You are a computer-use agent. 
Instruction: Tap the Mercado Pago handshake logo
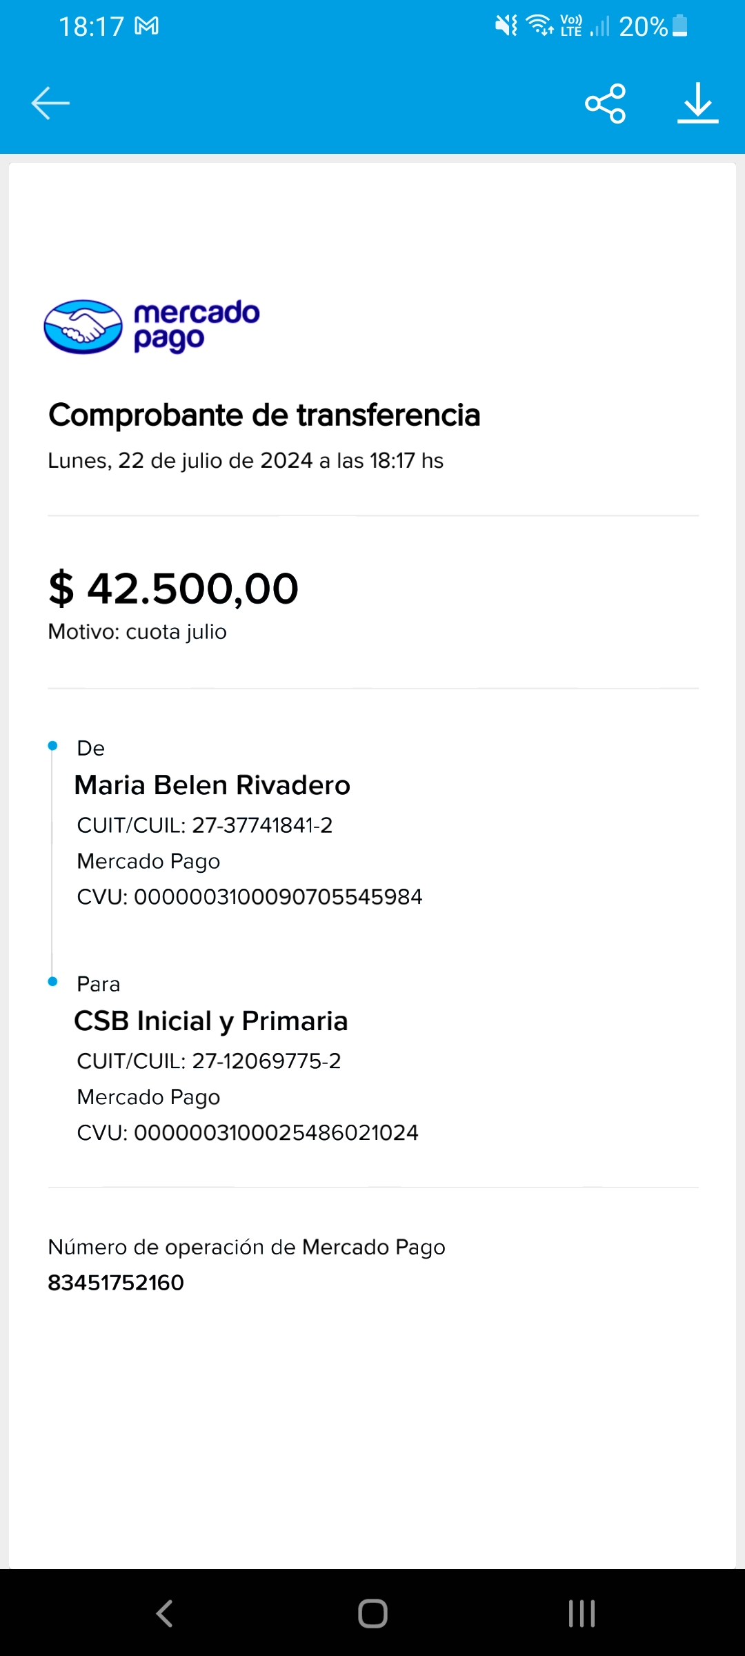point(83,326)
